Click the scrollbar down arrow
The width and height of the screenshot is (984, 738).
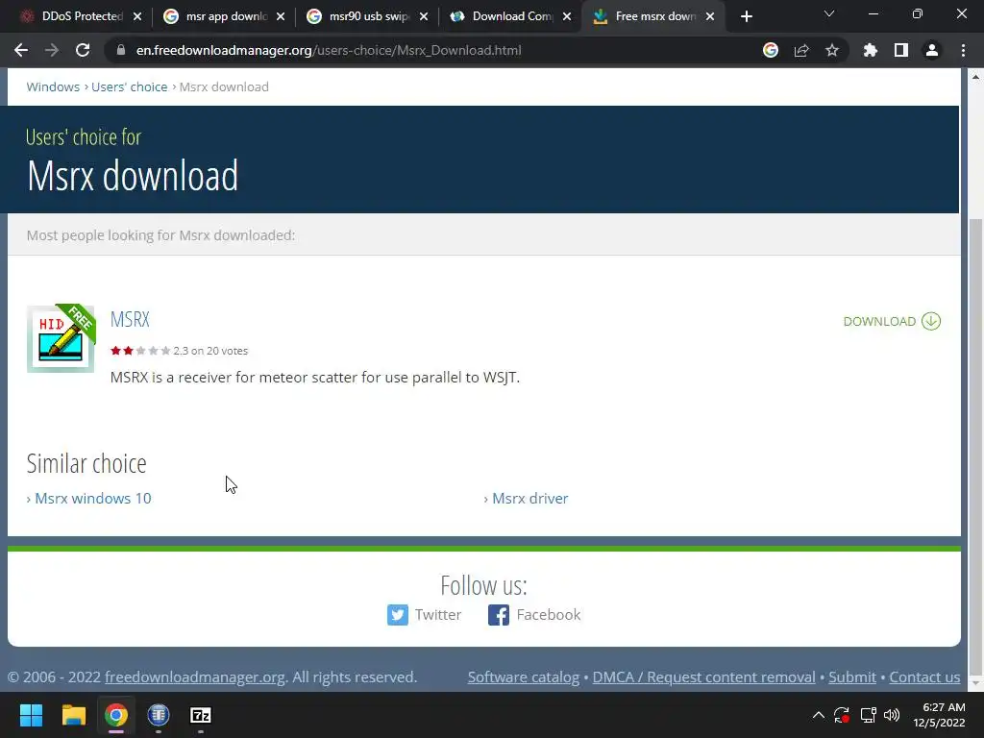coord(976,683)
